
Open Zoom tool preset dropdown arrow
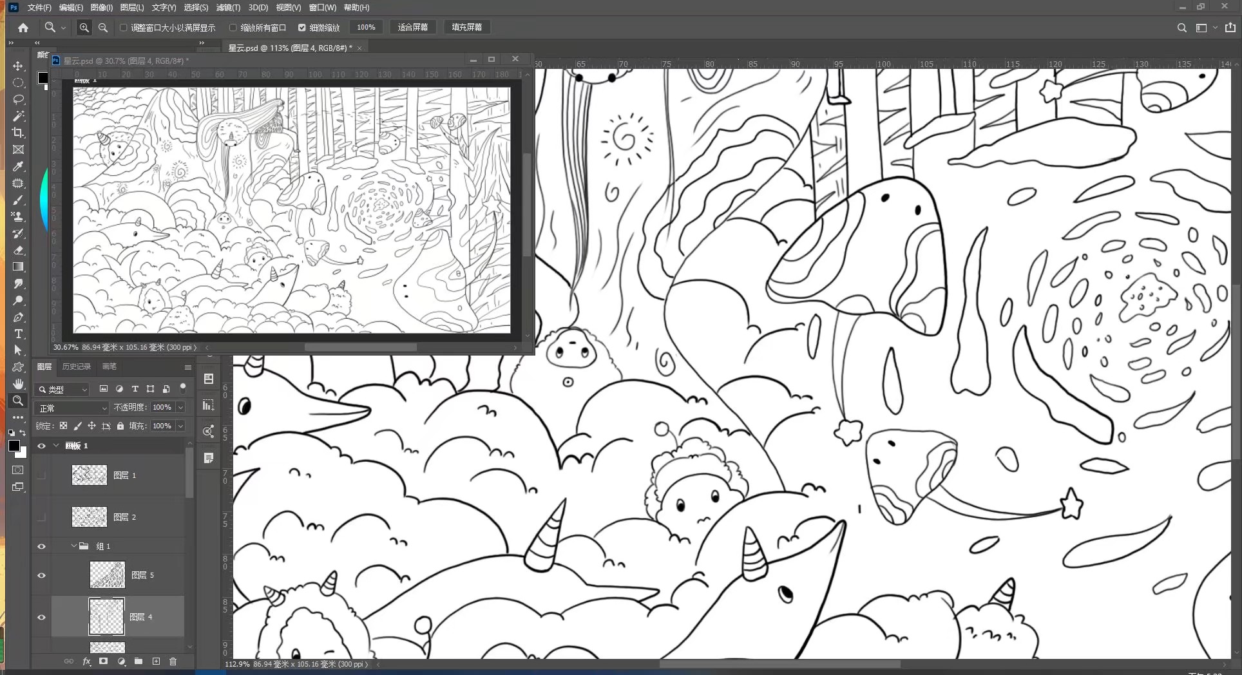pyautogui.click(x=63, y=28)
